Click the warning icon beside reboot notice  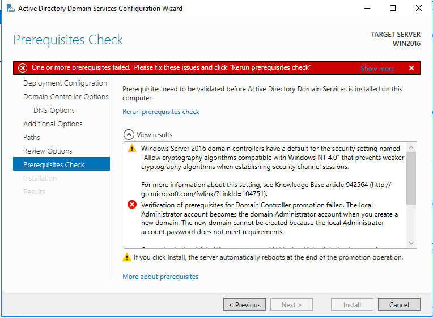127,257
